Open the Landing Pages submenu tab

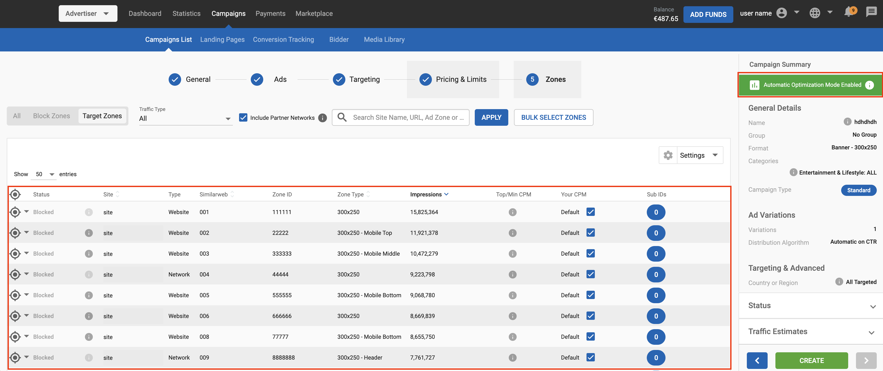pyautogui.click(x=222, y=39)
